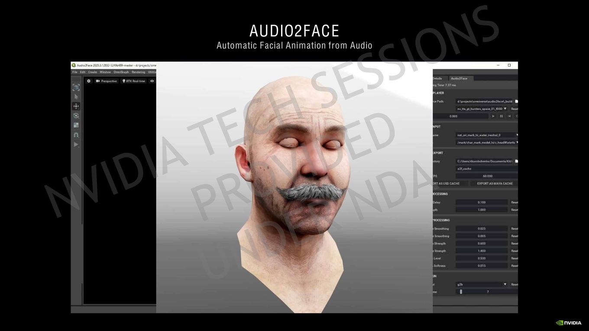
Task: Browse folder for export directory
Action: (516, 161)
